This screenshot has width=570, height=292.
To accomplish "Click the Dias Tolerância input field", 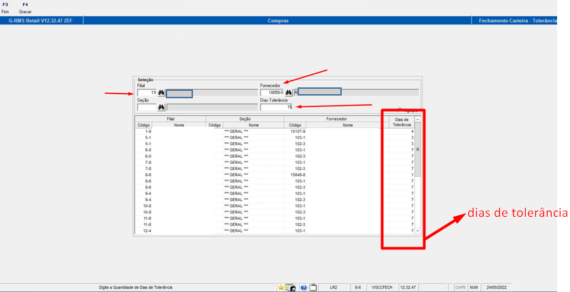I will point(277,107).
